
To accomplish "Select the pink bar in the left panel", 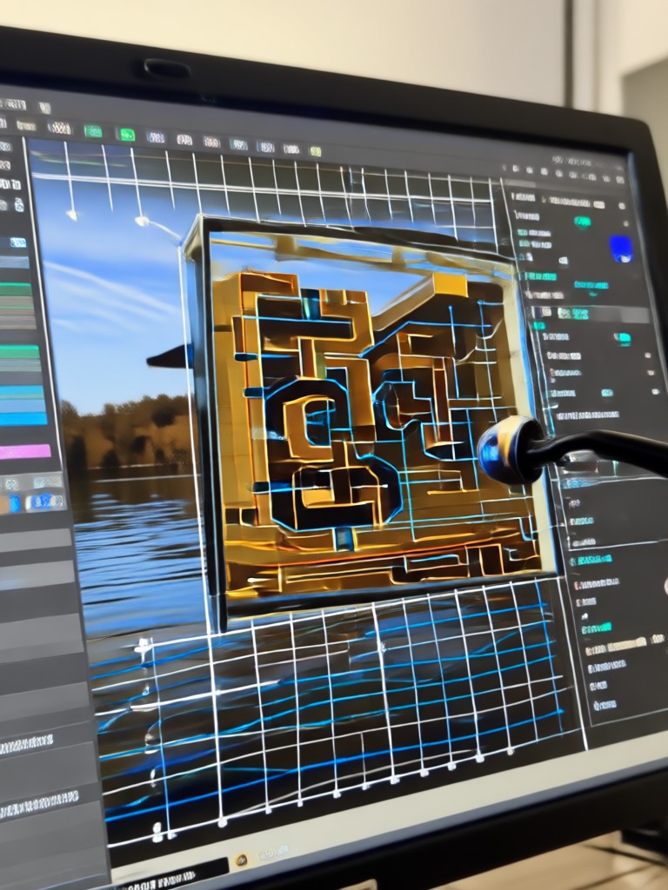I will click(25, 452).
